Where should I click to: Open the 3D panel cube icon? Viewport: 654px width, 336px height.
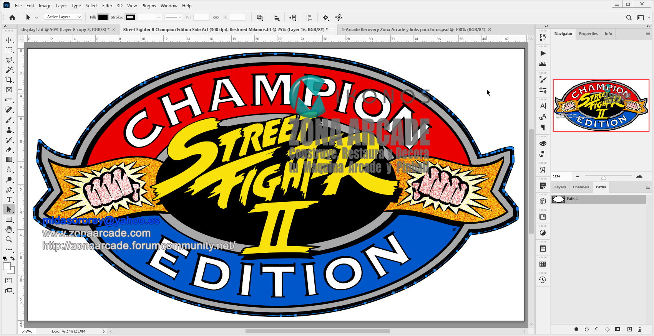(x=543, y=201)
